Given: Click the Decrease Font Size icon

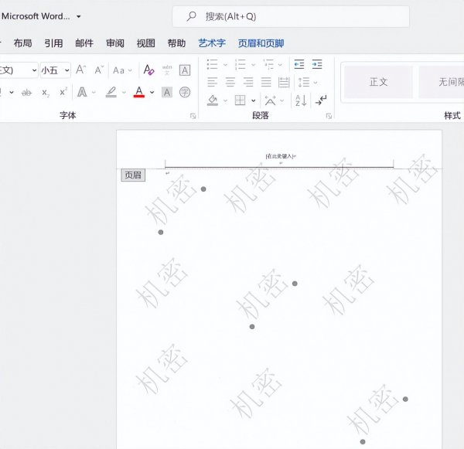Looking at the screenshot, I should coord(99,70).
